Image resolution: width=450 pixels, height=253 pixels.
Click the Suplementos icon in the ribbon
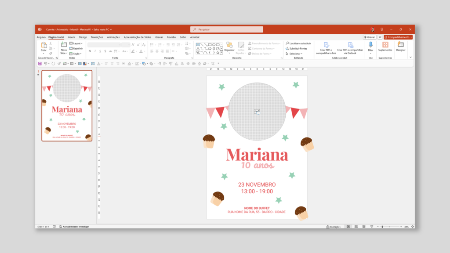coord(385,45)
